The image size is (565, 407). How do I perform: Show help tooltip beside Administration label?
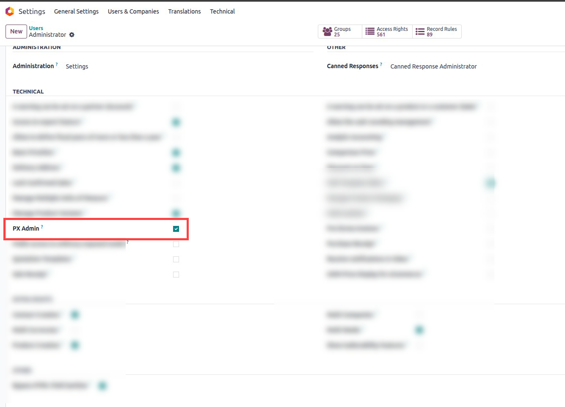[x=57, y=64]
